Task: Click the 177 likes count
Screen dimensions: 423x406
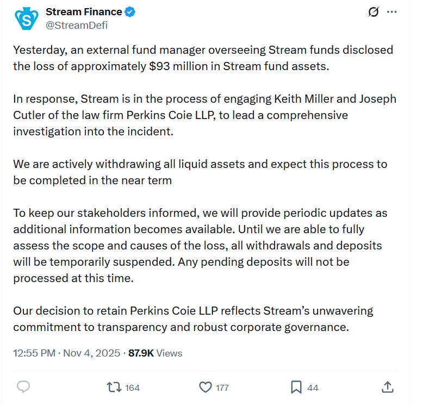Action: pyautogui.click(x=222, y=388)
